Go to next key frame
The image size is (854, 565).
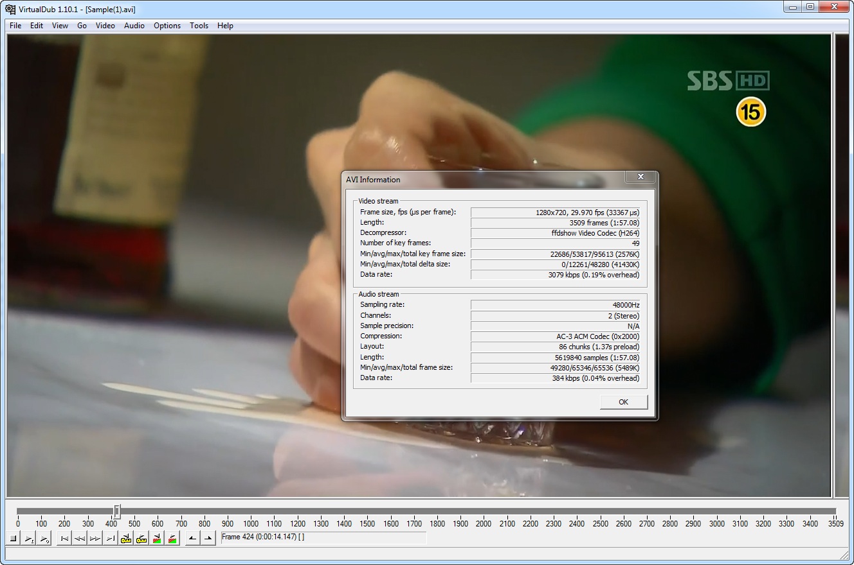141,539
